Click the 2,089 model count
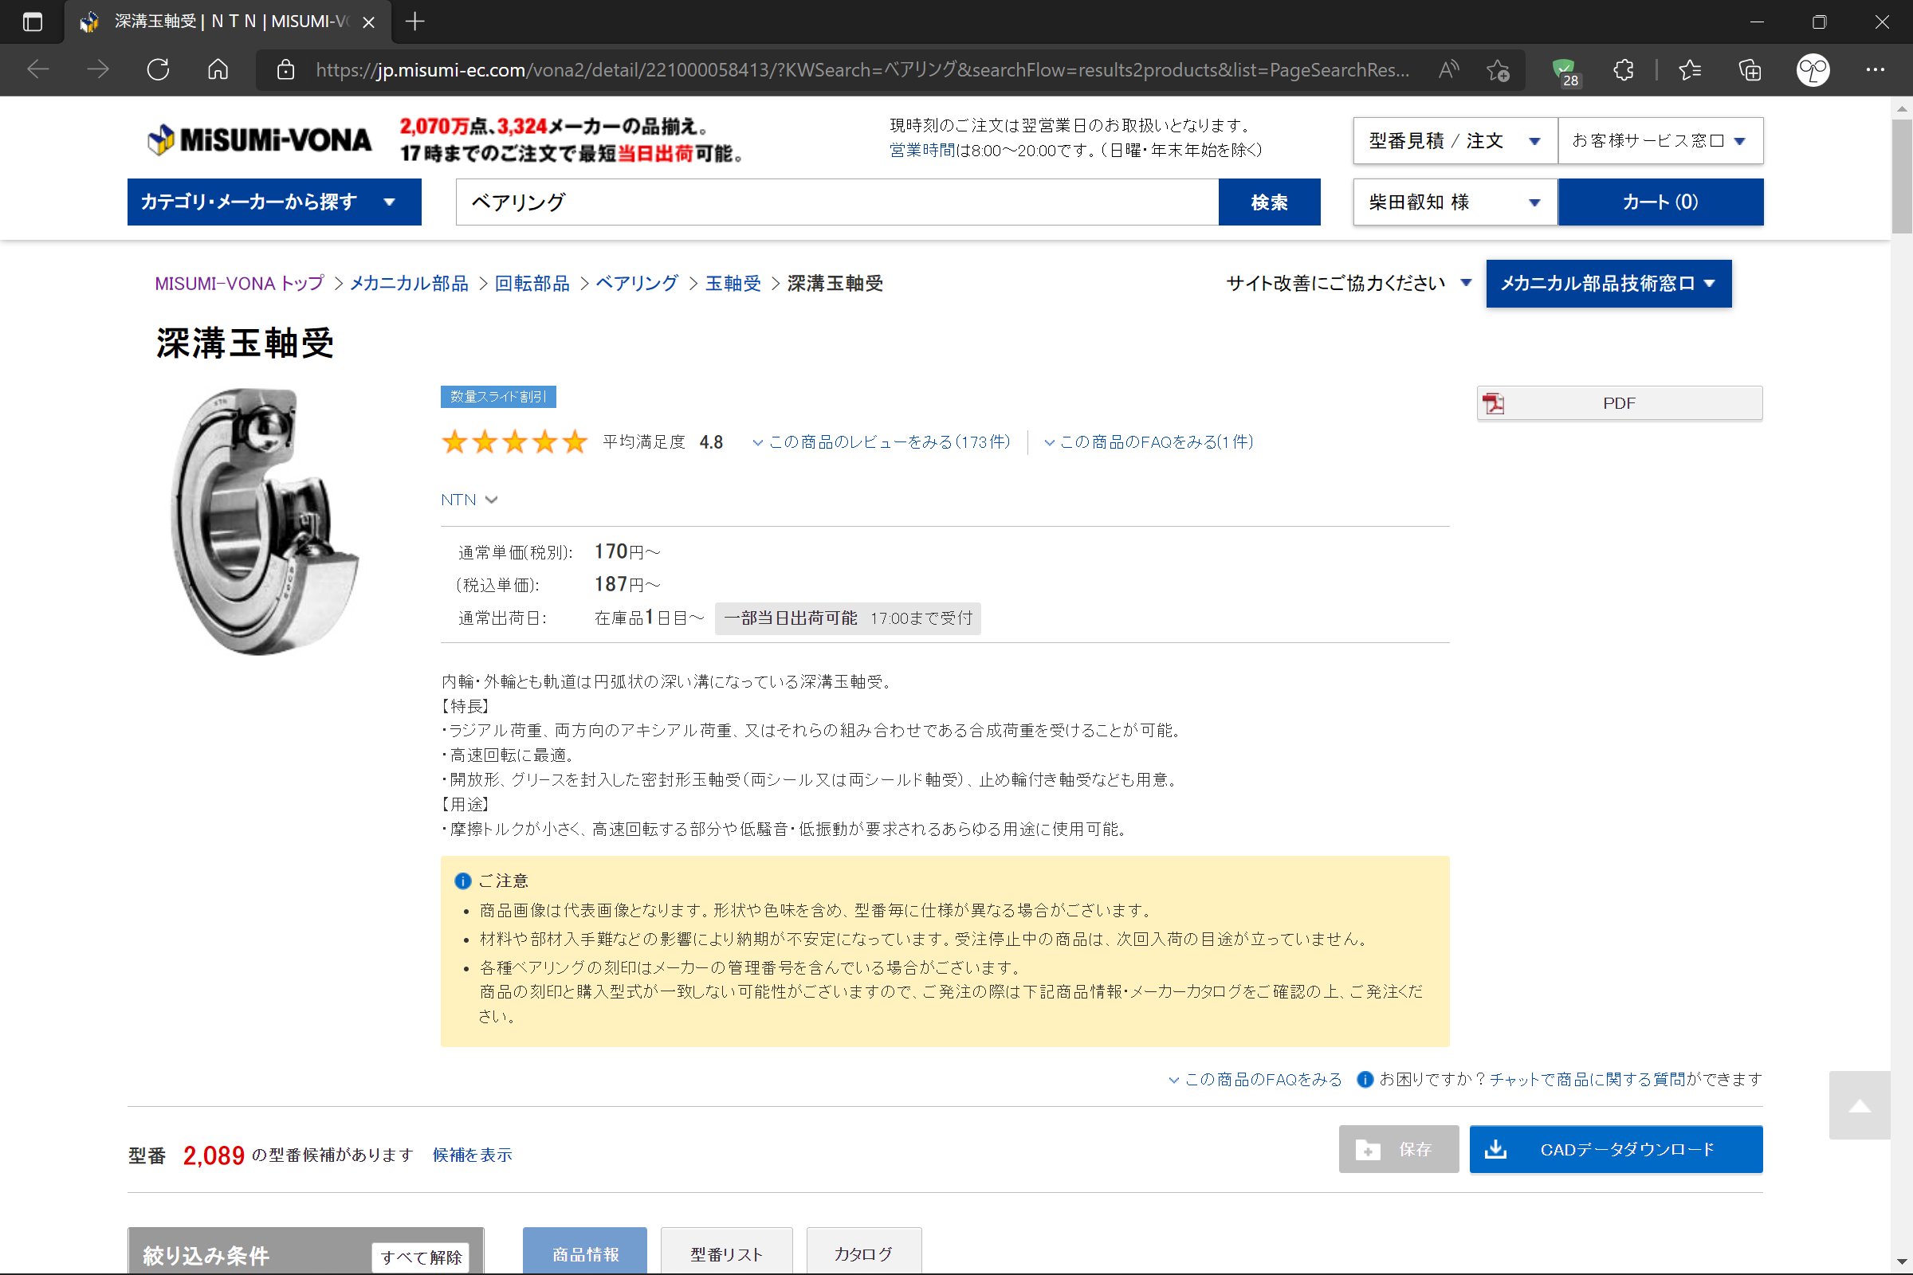This screenshot has width=1913, height=1275. (x=213, y=1155)
